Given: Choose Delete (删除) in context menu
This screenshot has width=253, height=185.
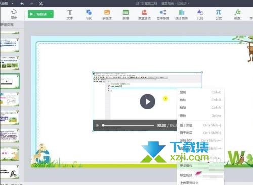Looking at the screenshot, I should tap(200, 116).
